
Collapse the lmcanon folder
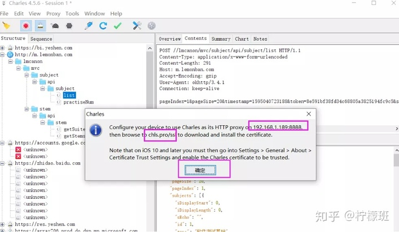(x=10, y=61)
